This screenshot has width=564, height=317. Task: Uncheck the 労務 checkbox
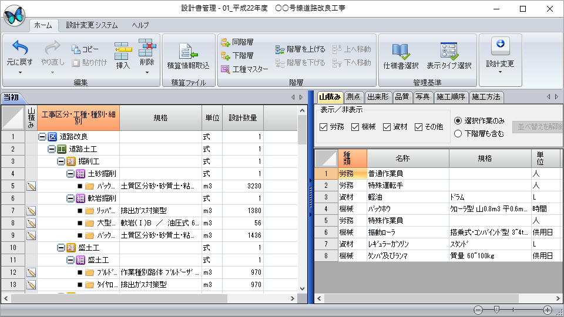click(x=324, y=127)
